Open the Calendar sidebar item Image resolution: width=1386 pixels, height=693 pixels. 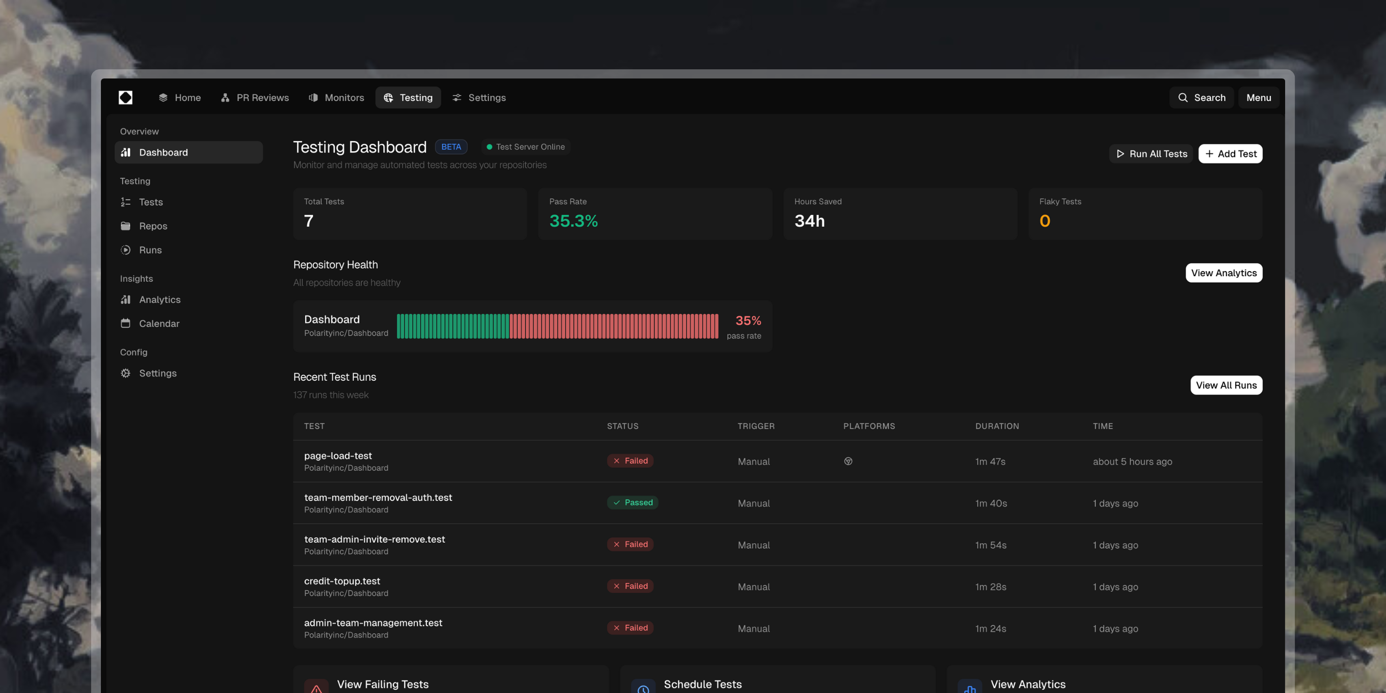click(158, 324)
